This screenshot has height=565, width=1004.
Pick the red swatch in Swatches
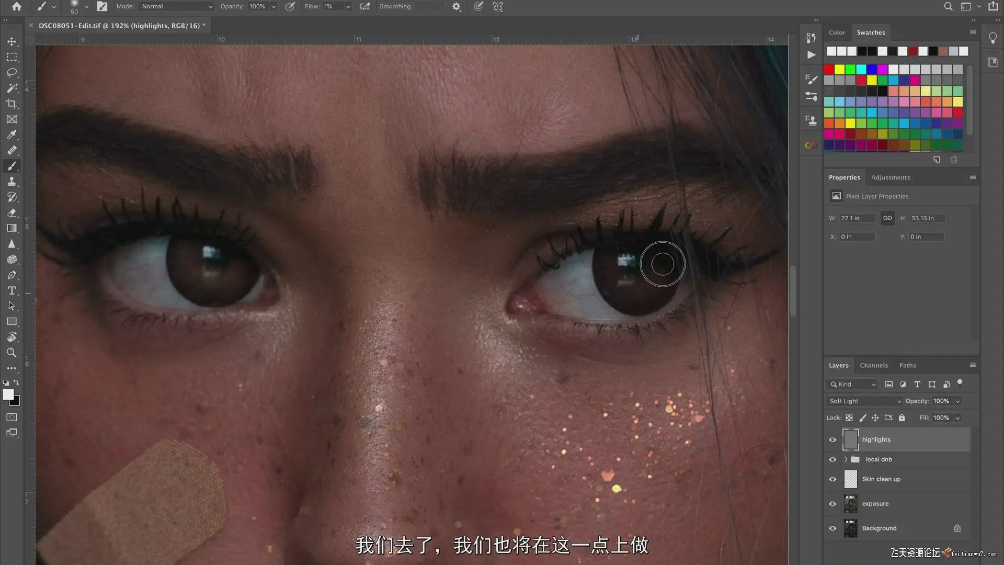829,70
